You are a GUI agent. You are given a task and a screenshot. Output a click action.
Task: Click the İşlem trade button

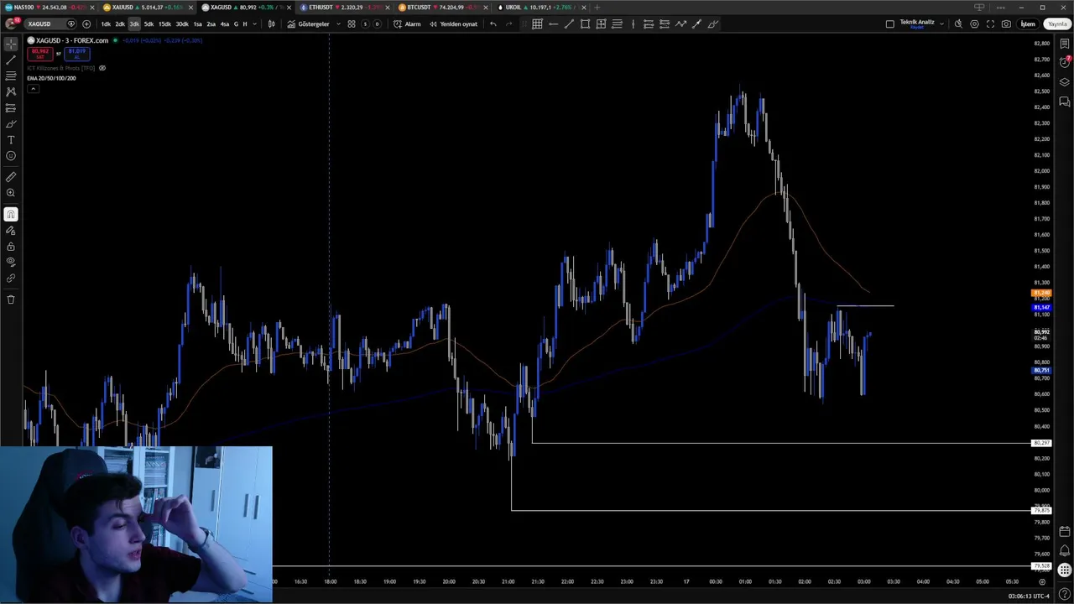point(1028,24)
